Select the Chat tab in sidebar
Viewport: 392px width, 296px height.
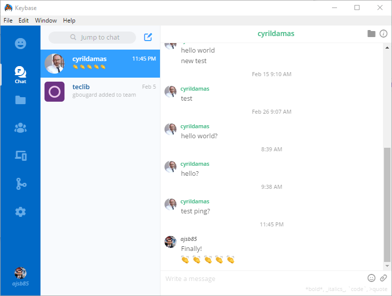[x=20, y=75]
